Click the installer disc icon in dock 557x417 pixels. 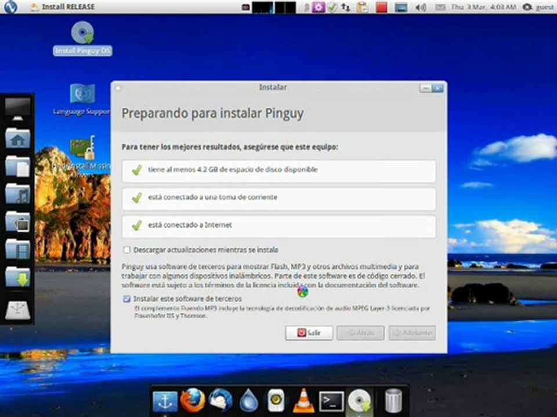coord(359,401)
